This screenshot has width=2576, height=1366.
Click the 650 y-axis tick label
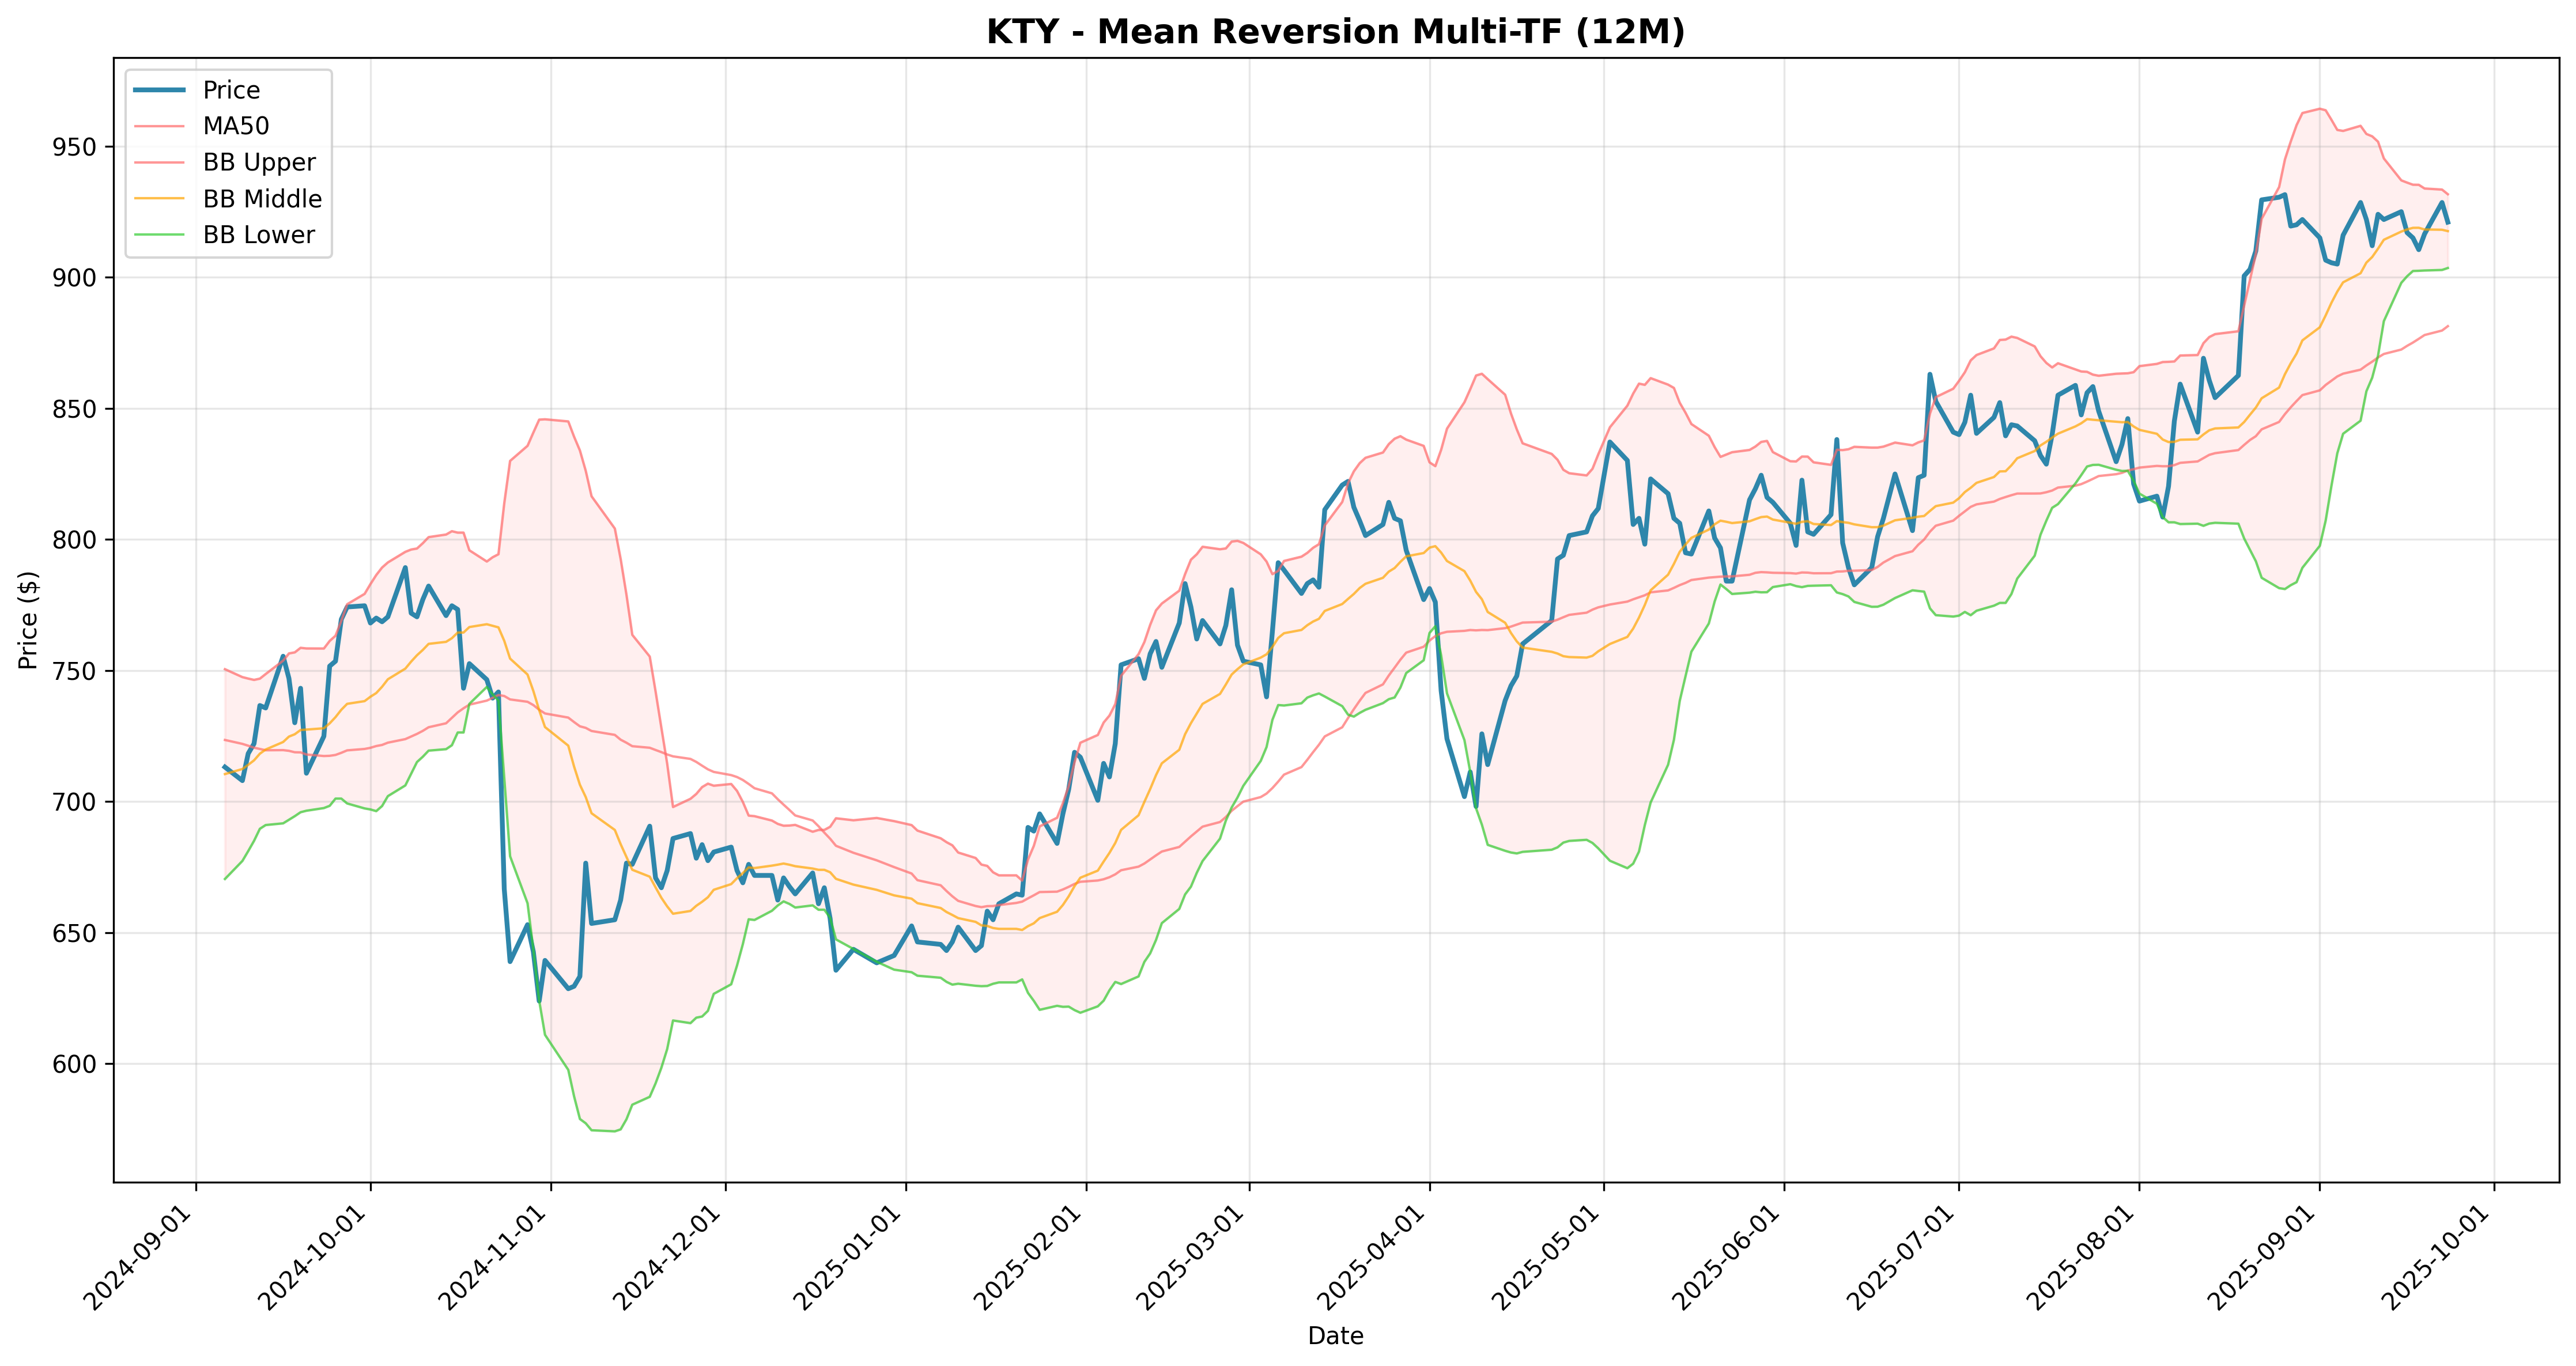pos(76,933)
